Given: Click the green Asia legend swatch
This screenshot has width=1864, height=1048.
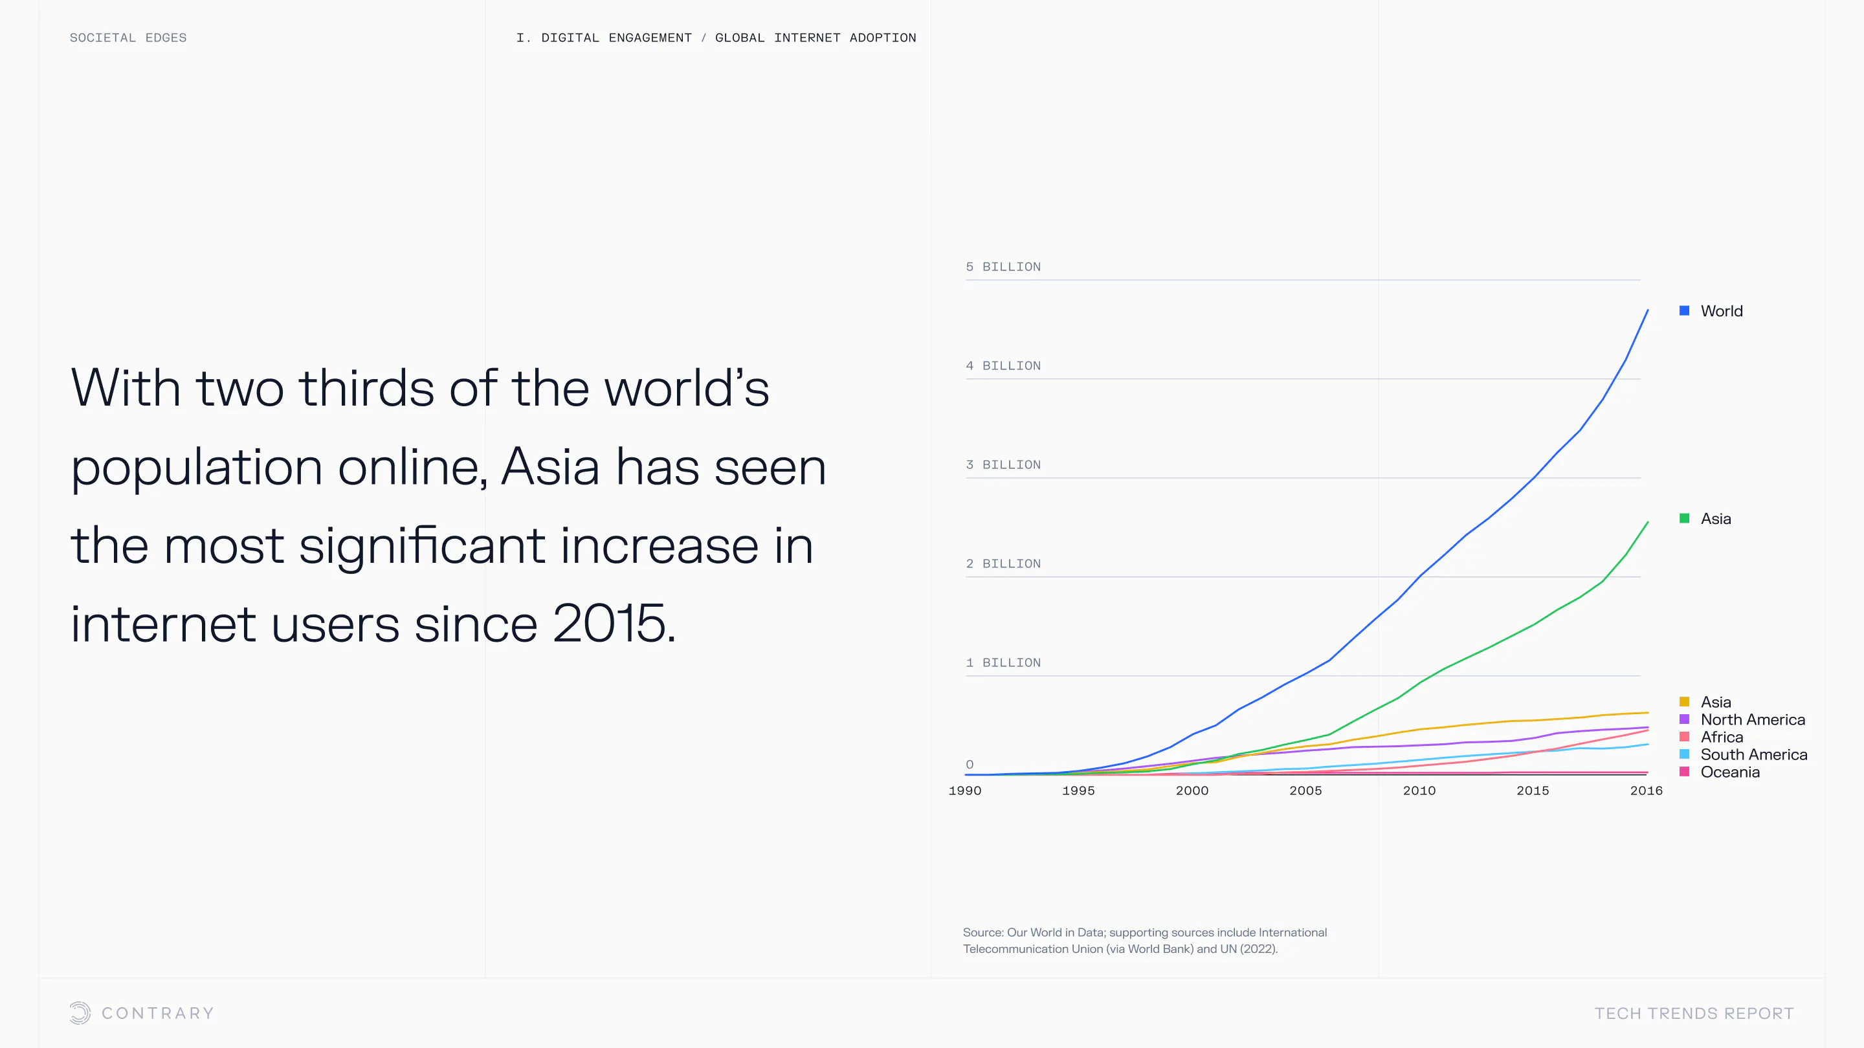Looking at the screenshot, I should point(1685,518).
